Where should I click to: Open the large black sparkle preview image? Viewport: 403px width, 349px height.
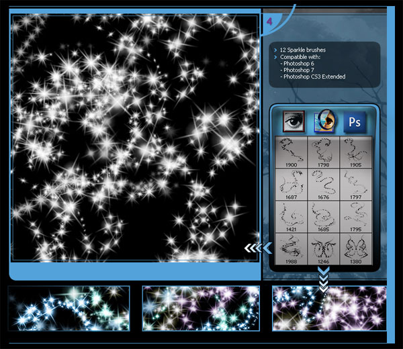134,138
